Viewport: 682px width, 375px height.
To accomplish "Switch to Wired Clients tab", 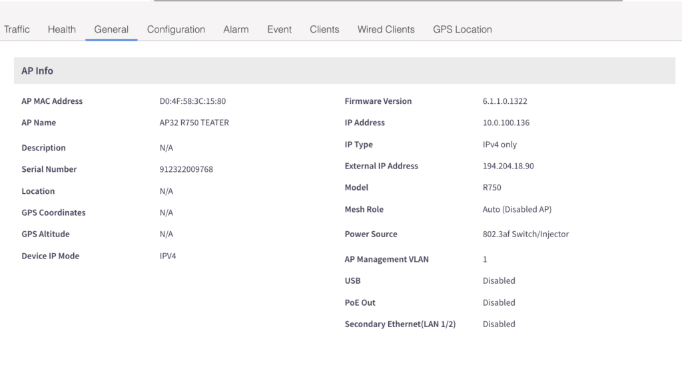I will point(386,29).
